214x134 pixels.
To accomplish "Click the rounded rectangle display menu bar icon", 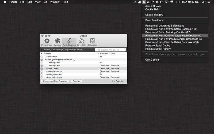I will tap(162, 2).
